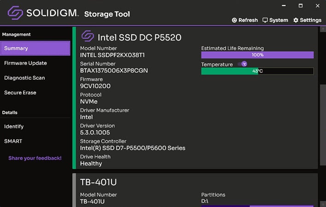This screenshot has height=207, width=326.
Task: Click the D:\ partition usage bar
Action: click(x=257, y=206)
